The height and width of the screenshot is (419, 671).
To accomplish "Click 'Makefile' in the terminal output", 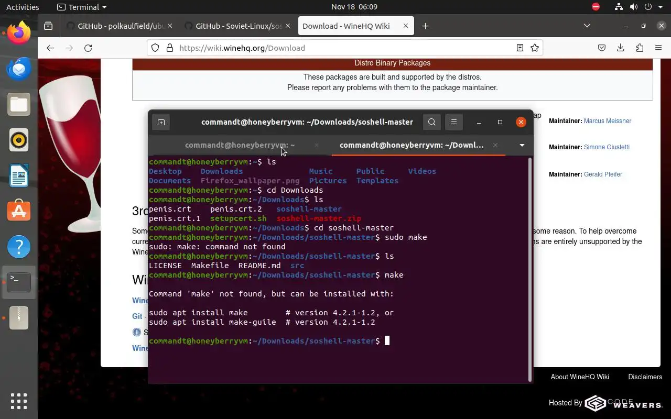I will 210,266.
